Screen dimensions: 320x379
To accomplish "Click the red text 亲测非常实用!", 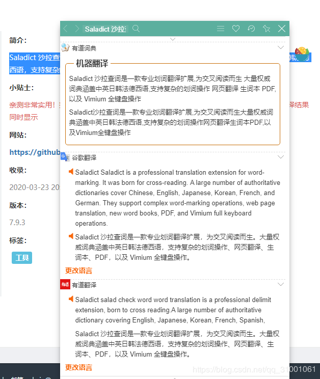I will (33, 105).
